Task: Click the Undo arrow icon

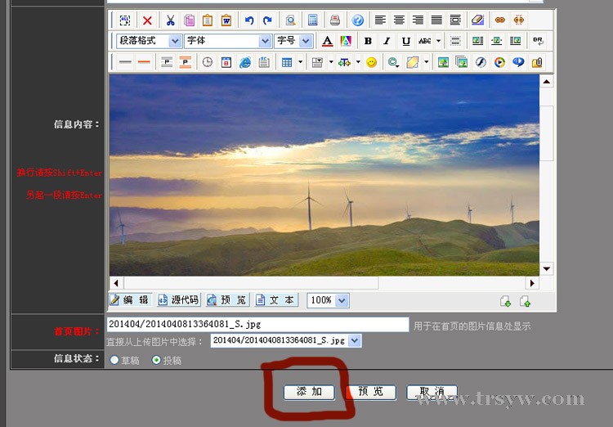Action: coord(249,20)
